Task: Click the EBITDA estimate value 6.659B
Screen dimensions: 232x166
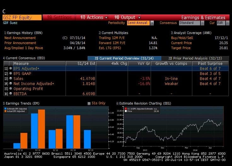Action: click(89, 94)
